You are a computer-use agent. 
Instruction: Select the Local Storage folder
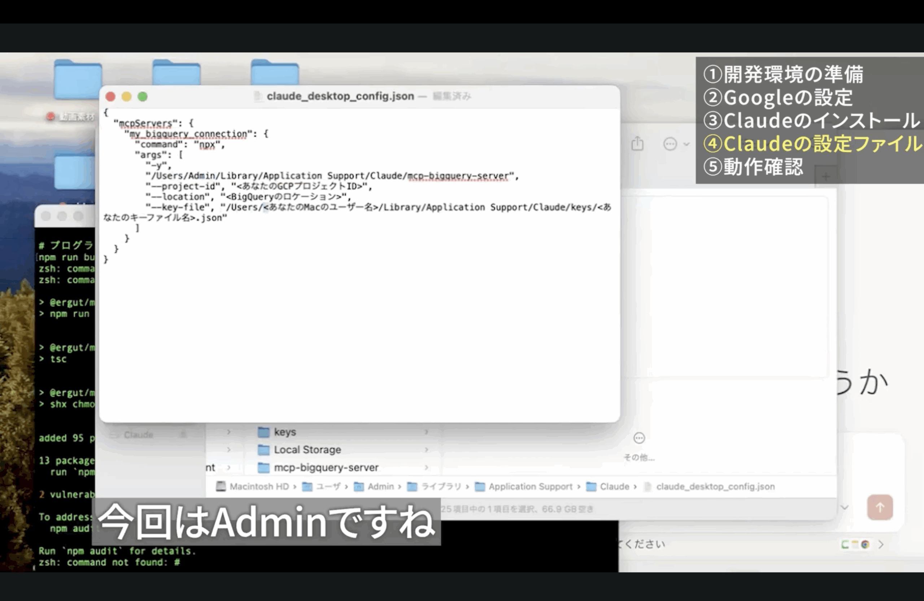307,450
